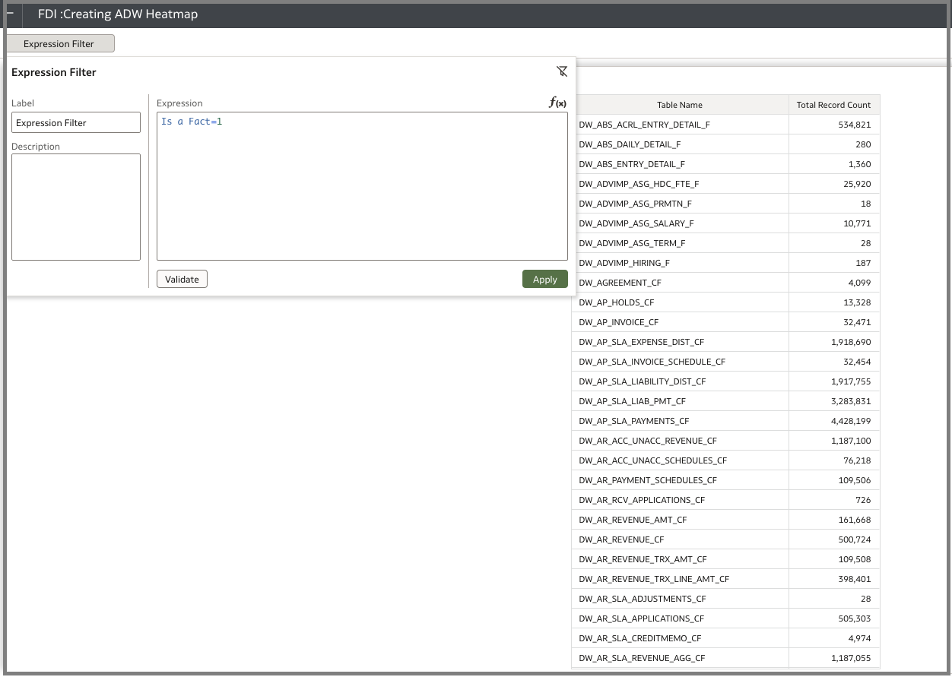The image size is (952, 677).
Task: Click the DW_AR_SLA_CREDITMEMO_CF cell
Action: (640, 638)
